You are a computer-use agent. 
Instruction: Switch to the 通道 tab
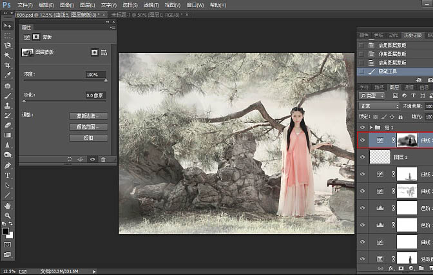tap(409, 87)
